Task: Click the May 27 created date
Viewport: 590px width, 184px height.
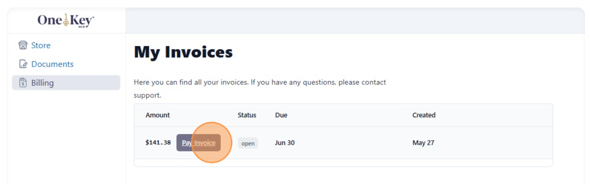Action: pyautogui.click(x=423, y=143)
